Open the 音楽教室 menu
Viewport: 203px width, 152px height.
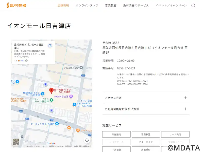pyautogui.click(x=111, y=5)
